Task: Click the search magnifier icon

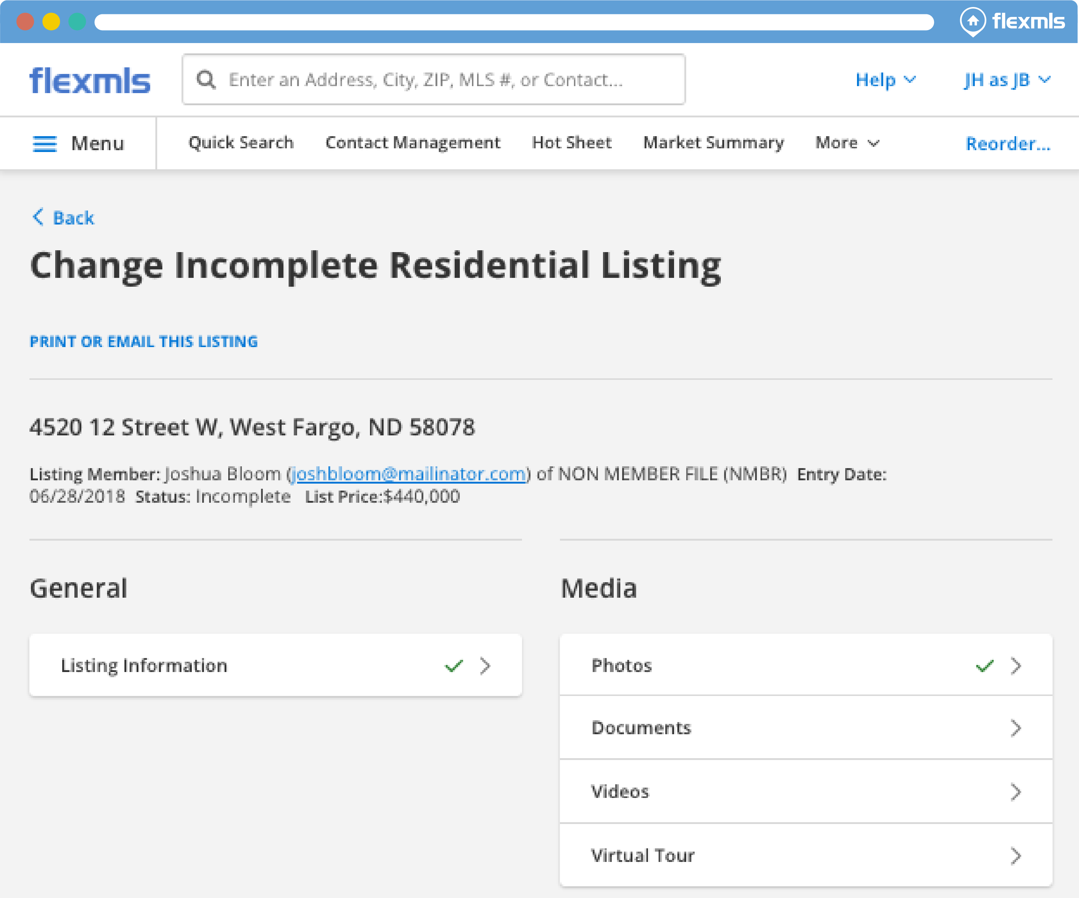Action: (x=206, y=79)
